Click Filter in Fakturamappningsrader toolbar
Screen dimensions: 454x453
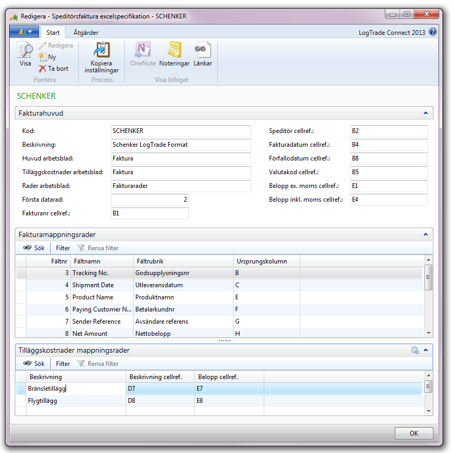(63, 248)
